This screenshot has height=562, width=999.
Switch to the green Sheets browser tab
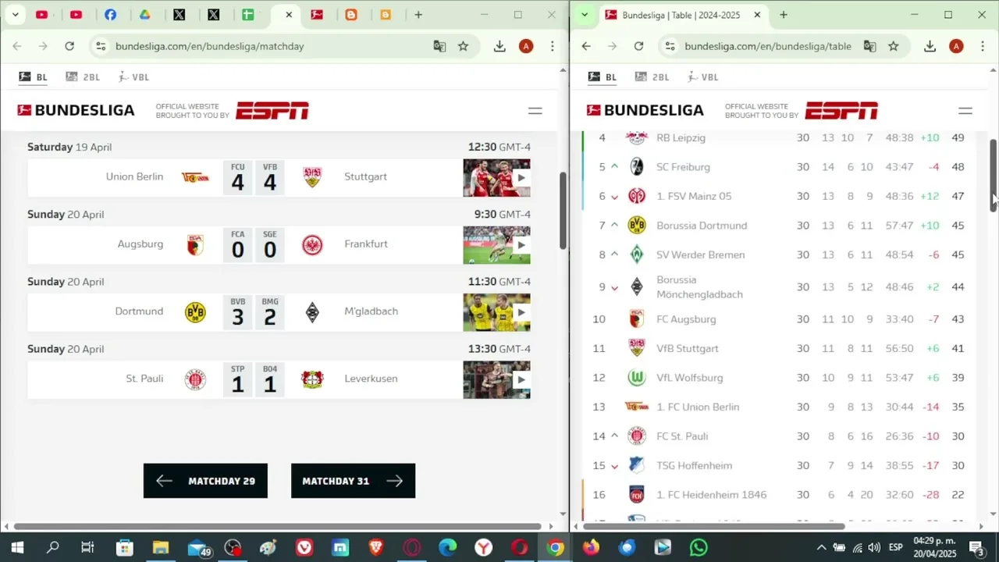pos(247,15)
